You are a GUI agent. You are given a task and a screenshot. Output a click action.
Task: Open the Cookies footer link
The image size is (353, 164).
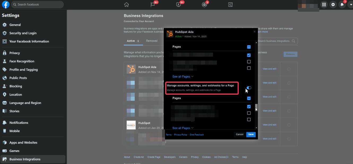206,157
